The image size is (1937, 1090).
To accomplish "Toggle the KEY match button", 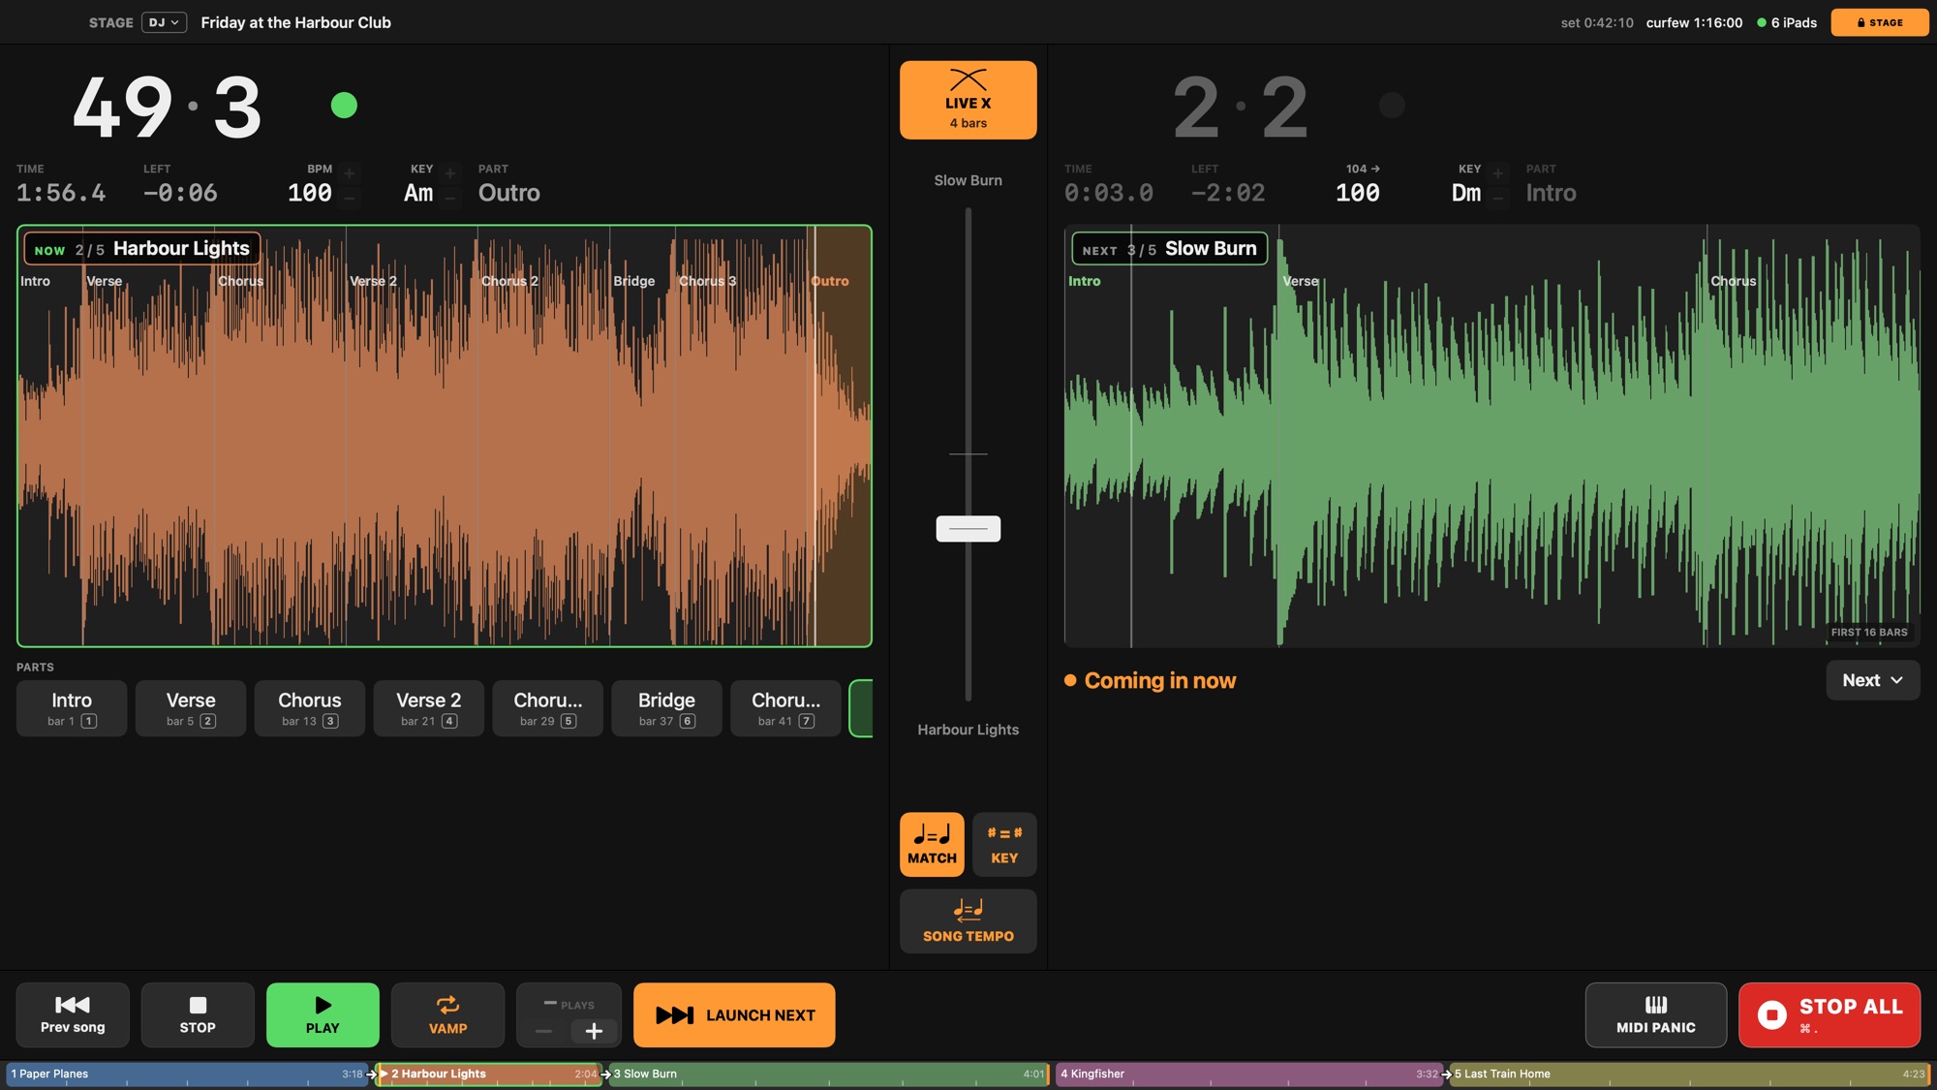I will (1004, 844).
